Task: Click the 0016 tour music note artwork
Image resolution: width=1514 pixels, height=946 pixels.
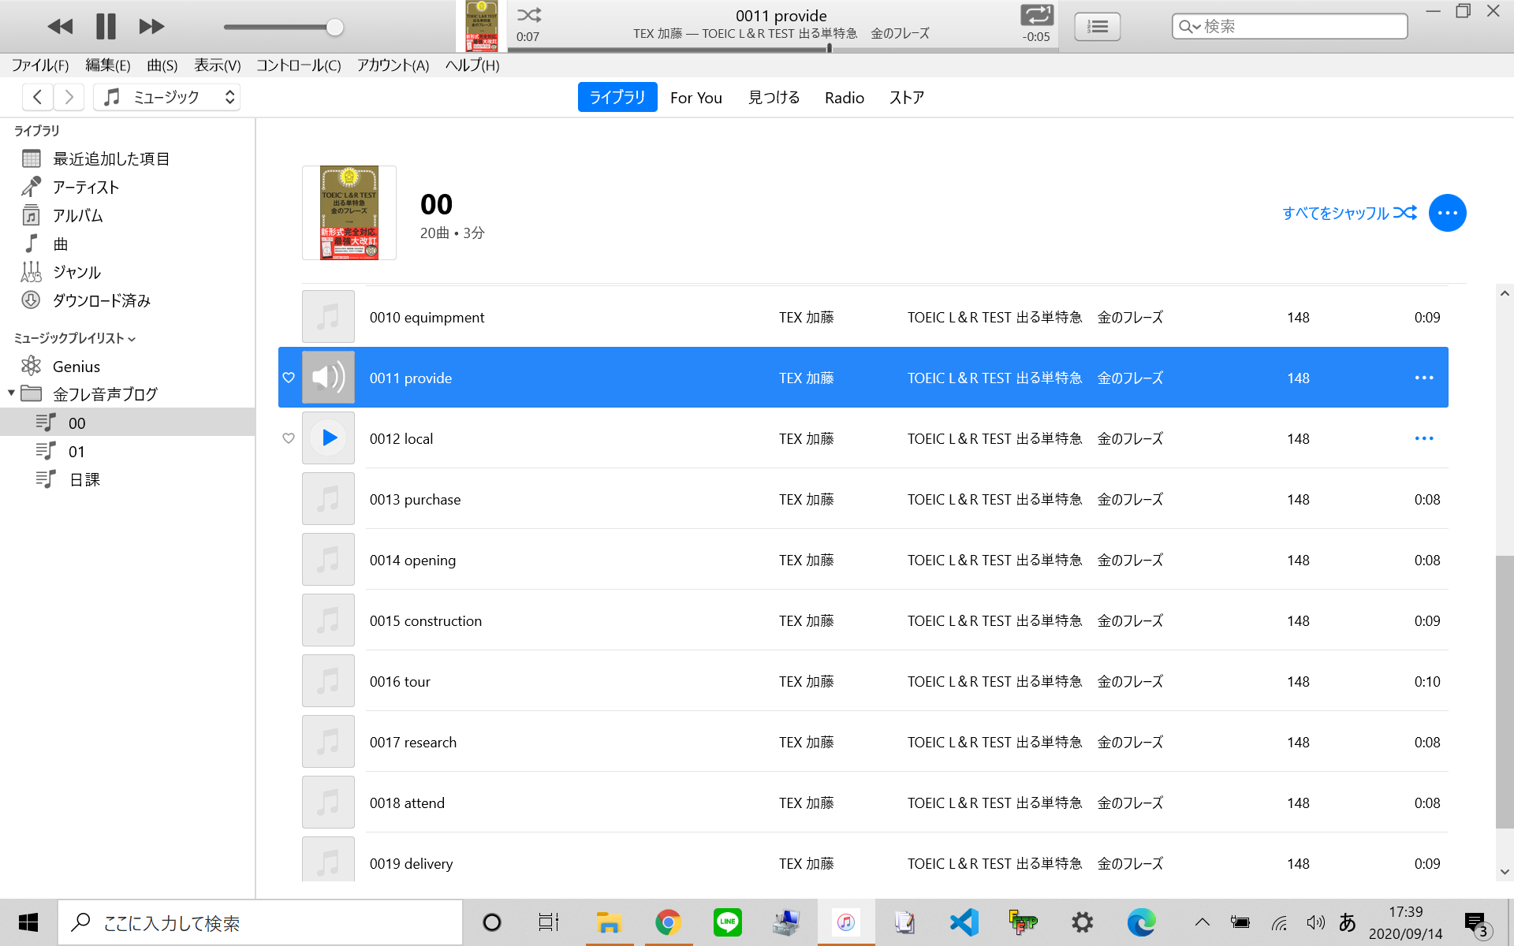Action: click(328, 681)
